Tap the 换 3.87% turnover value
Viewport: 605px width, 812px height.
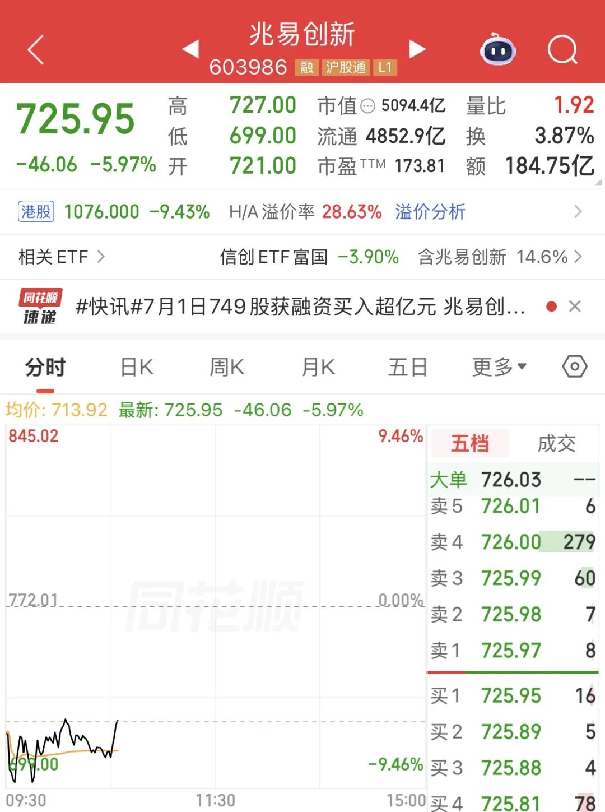tap(564, 135)
